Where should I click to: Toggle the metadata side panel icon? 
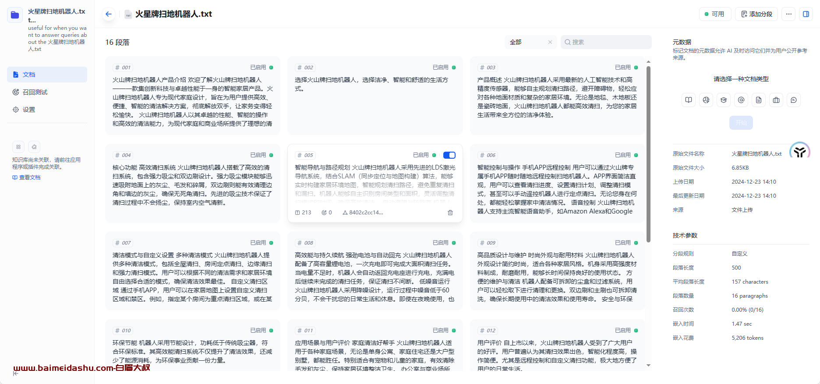(806, 14)
